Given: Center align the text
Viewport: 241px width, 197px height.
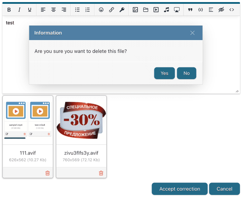Looking at the screenshot, I should coord(54,10).
